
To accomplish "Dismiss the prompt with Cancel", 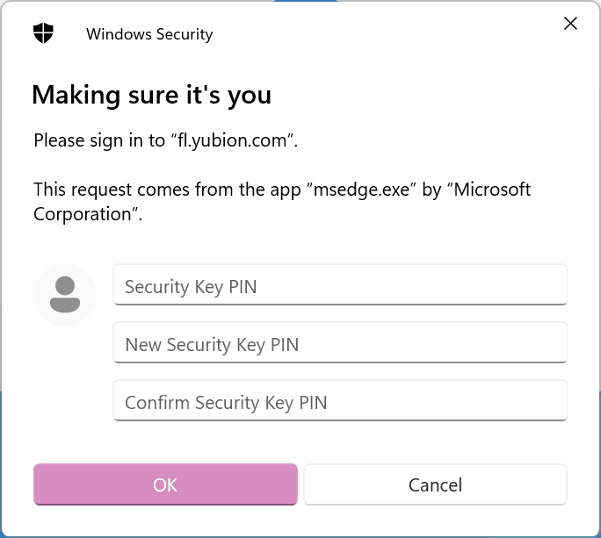I will point(435,484).
